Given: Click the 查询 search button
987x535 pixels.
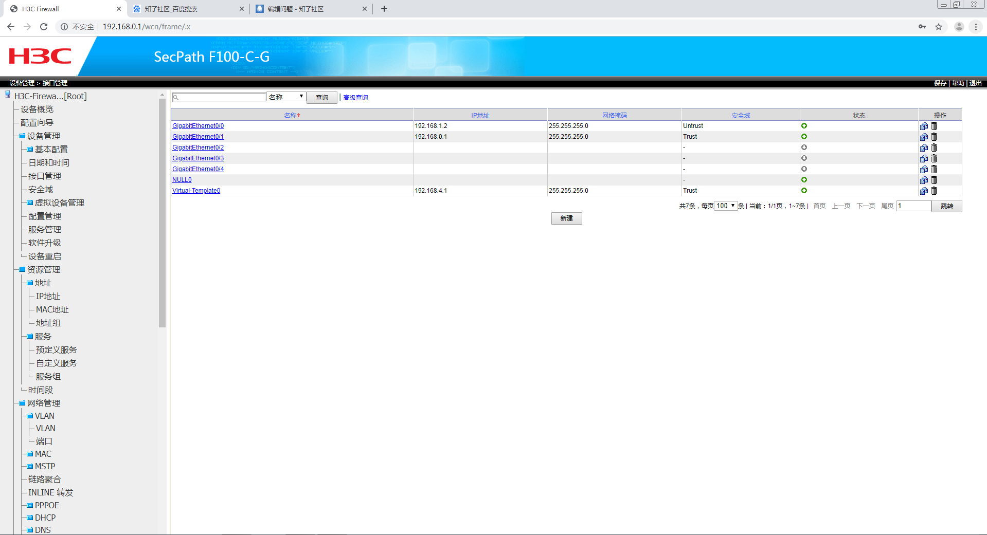Looking at the screenshot, I should click(x=322, y=98).
